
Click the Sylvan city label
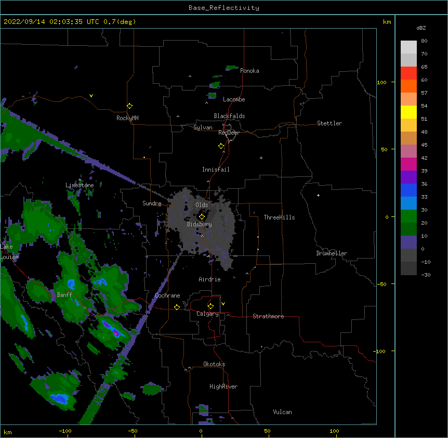point(203,127)
